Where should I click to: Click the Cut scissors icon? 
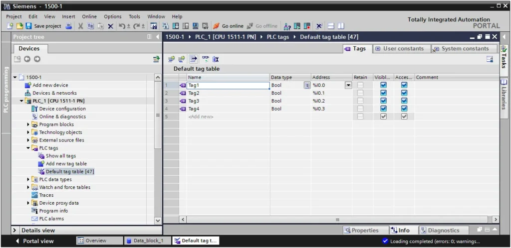[81, 26]
